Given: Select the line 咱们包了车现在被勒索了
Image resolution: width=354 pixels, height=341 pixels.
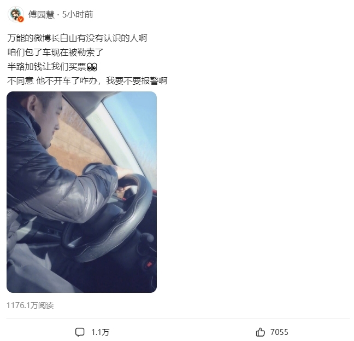Looking at the screenshot, I should tap(55, 53).
